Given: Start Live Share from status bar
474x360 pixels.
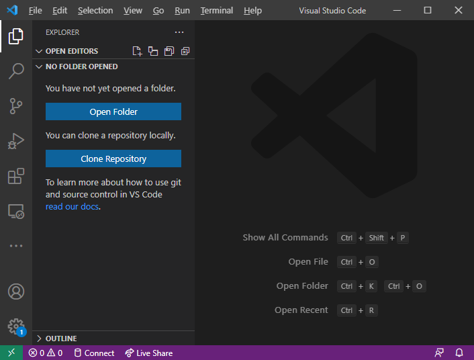Looking at the screenshot, I should point(149,353).
